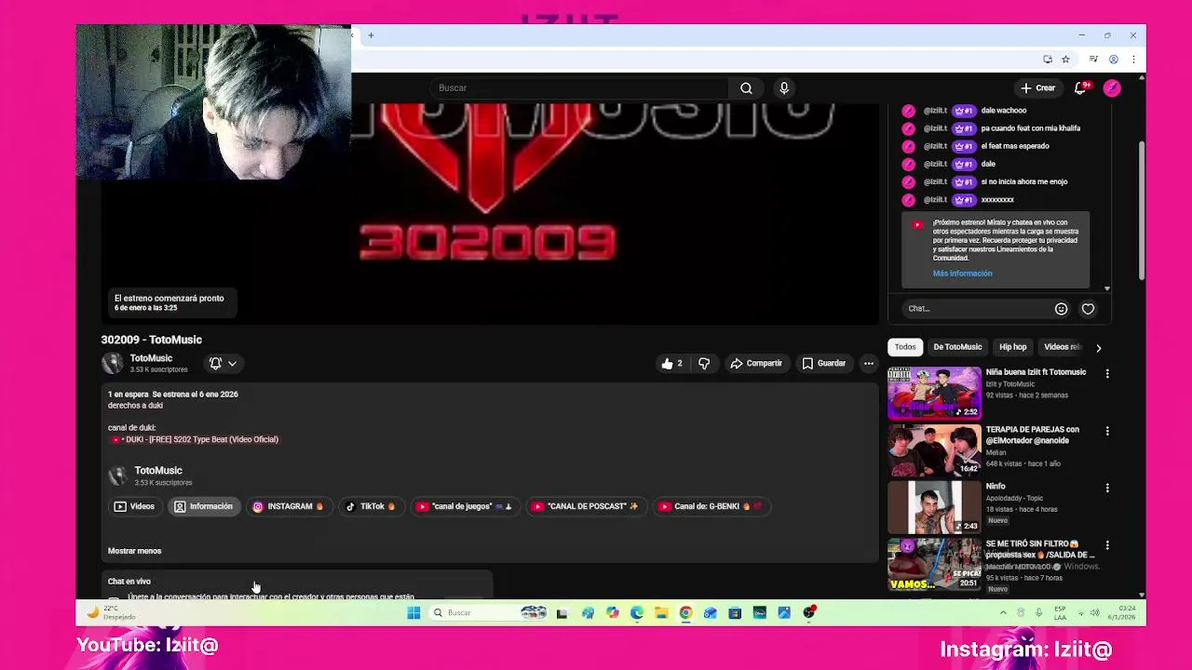Open File Explorer from the taskbar

click(x=661, y=612)
